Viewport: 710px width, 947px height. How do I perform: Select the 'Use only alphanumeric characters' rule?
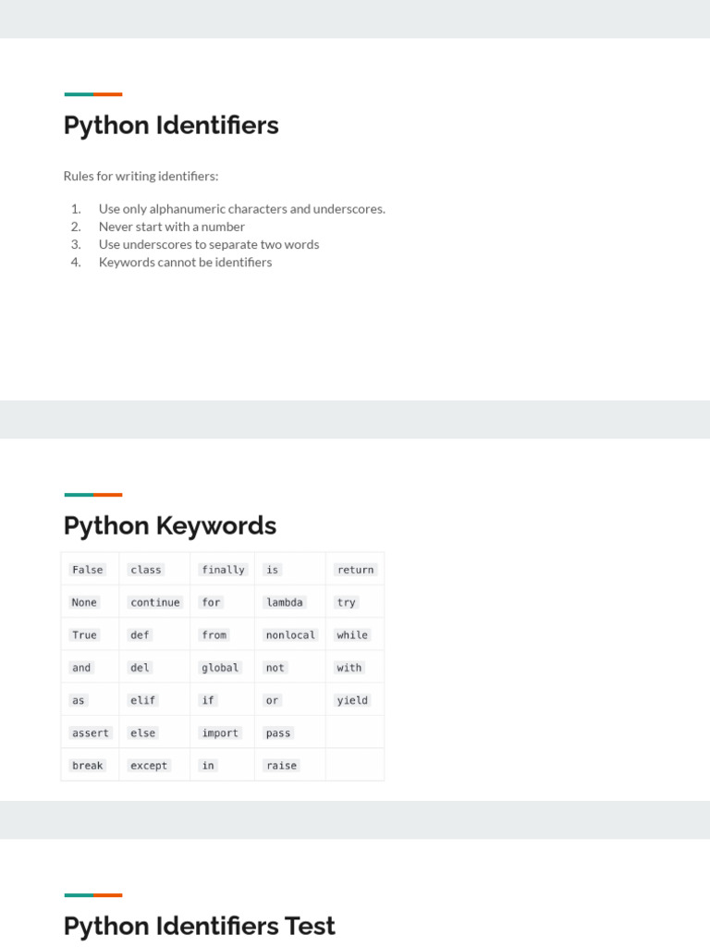click(241, 209)
